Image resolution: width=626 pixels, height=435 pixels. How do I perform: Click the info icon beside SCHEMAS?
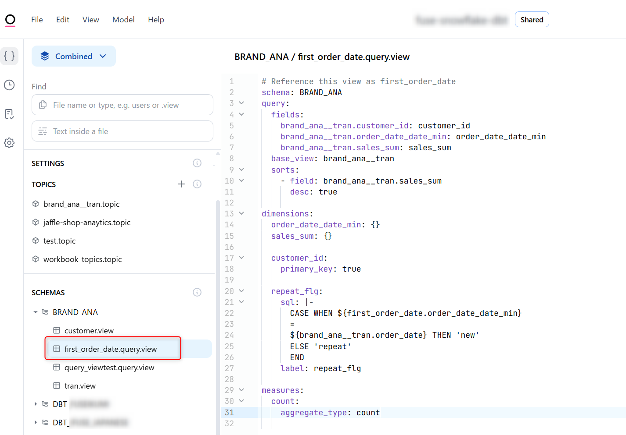[197, 292]
